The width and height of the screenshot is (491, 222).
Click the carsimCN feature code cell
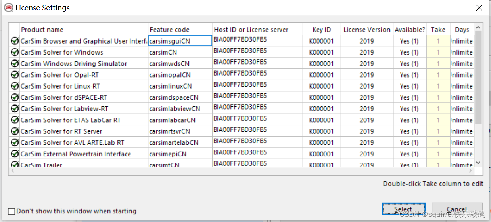point(180,52)
